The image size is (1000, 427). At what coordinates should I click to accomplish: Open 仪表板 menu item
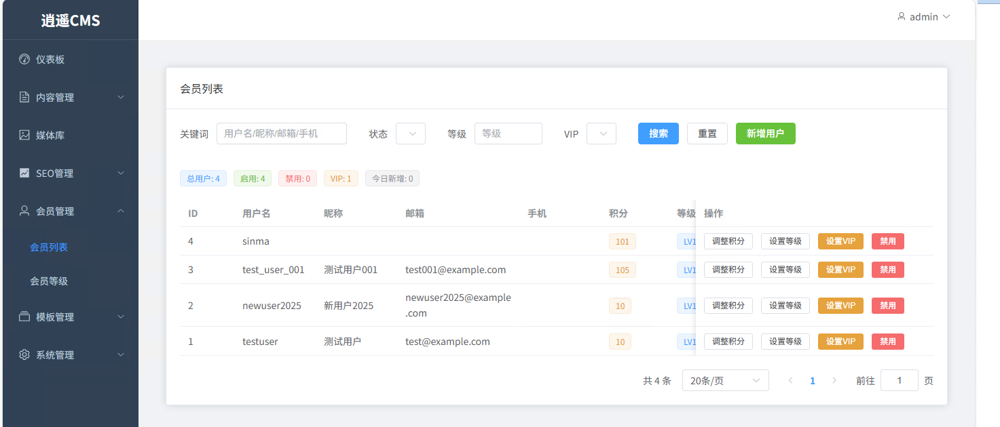point(71,59)
